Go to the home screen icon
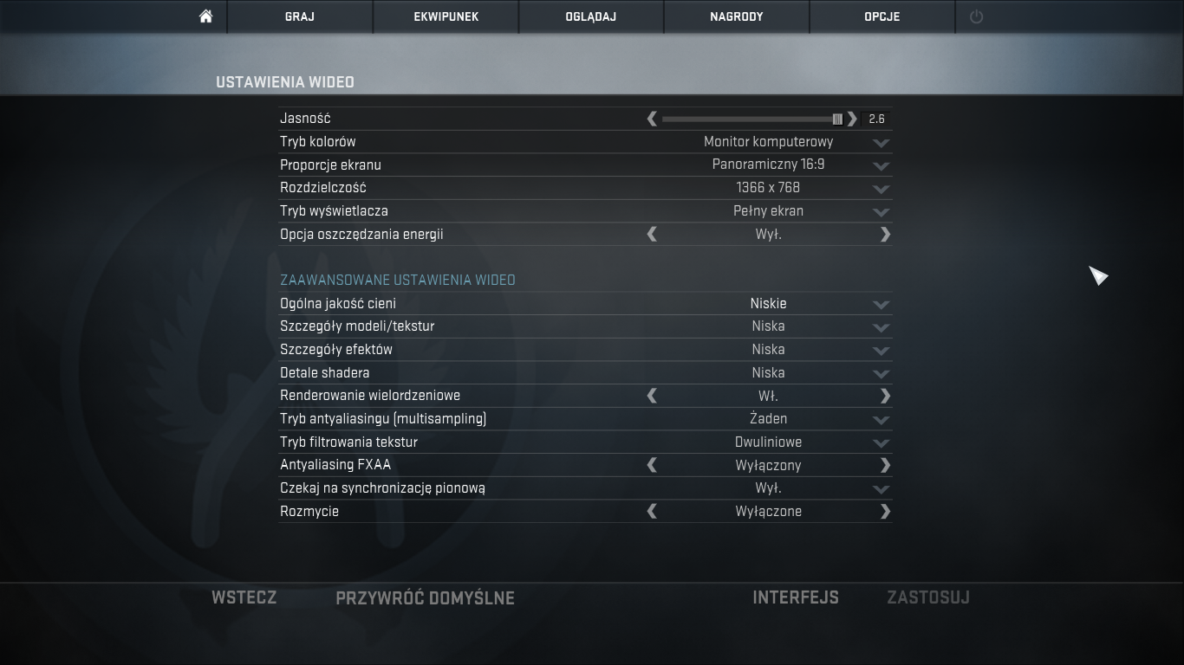 pyautogui.click(x=205, y=16)
